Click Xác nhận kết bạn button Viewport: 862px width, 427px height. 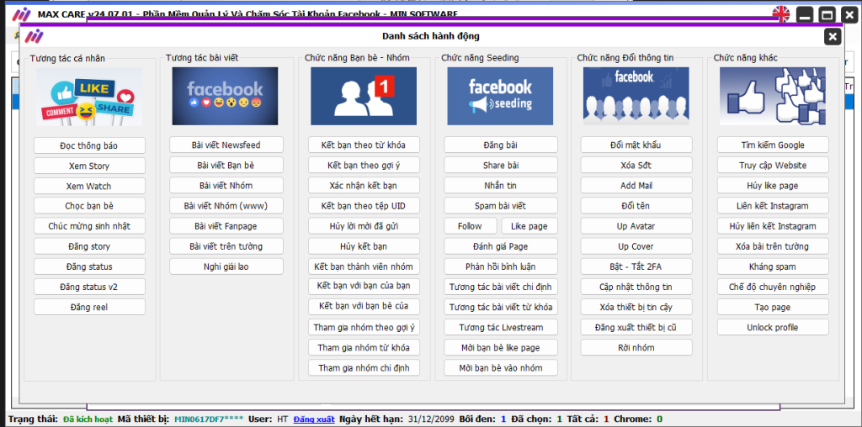pyautogui.click(x=364, y=186)
